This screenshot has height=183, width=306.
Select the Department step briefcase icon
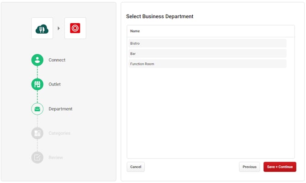[x=37, y=109]
